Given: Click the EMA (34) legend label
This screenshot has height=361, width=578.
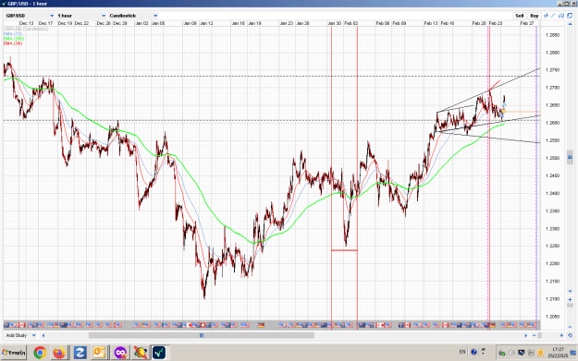Looking at the screenshot, I should 13,43.
